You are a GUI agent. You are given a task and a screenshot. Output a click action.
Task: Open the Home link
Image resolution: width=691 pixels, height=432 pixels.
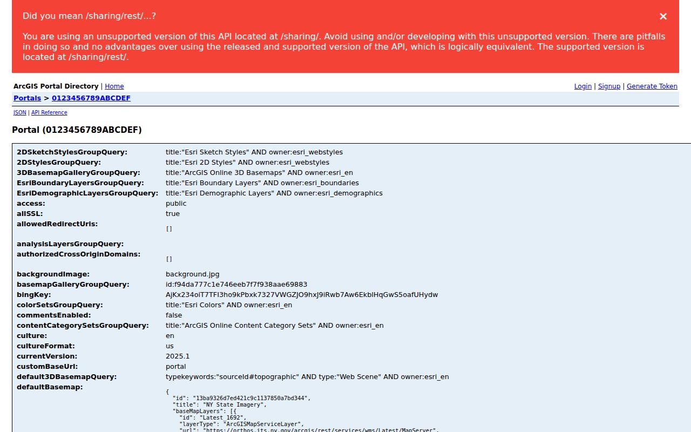[x=114, y=86]
